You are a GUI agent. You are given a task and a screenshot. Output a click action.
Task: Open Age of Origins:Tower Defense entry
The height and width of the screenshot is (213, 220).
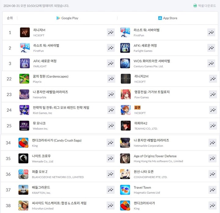click(x=155, y=156)
